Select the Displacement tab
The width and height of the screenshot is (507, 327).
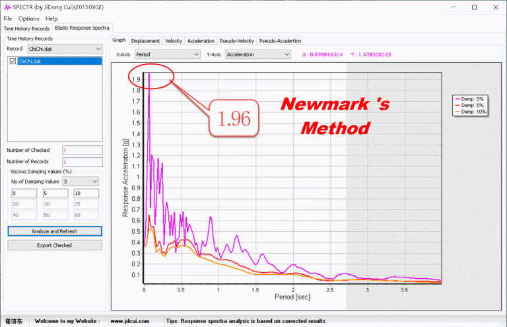click(145, 41)
